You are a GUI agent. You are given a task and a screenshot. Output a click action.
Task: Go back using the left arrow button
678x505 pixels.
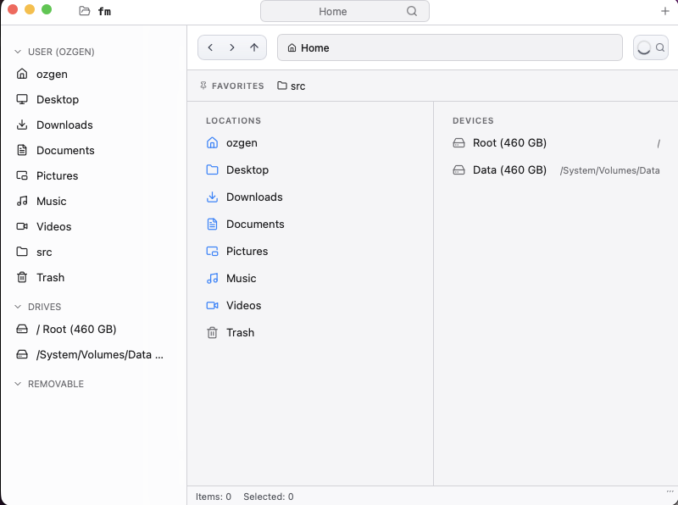point(210,47)
